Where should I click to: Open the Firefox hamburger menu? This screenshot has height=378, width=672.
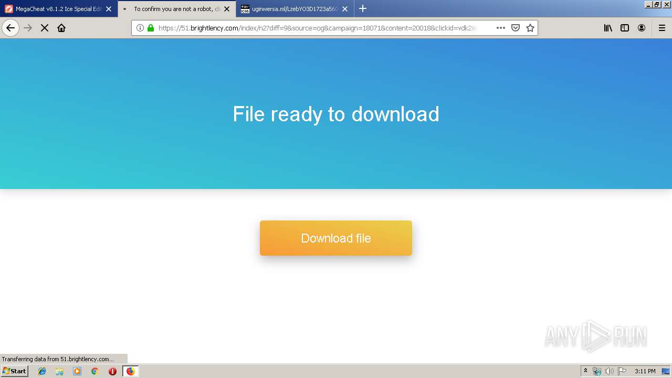coord(662,28)
